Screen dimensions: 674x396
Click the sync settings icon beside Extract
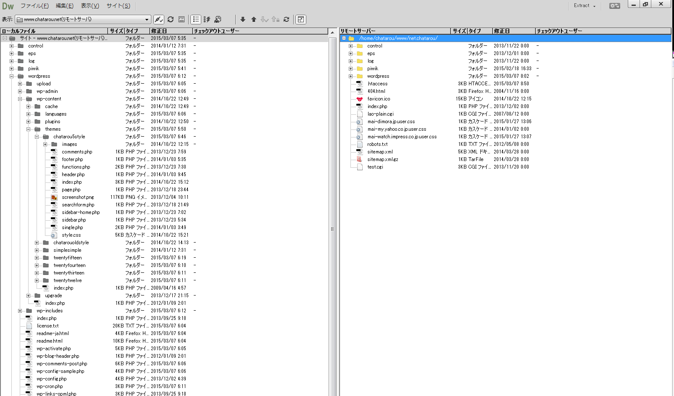615,6
